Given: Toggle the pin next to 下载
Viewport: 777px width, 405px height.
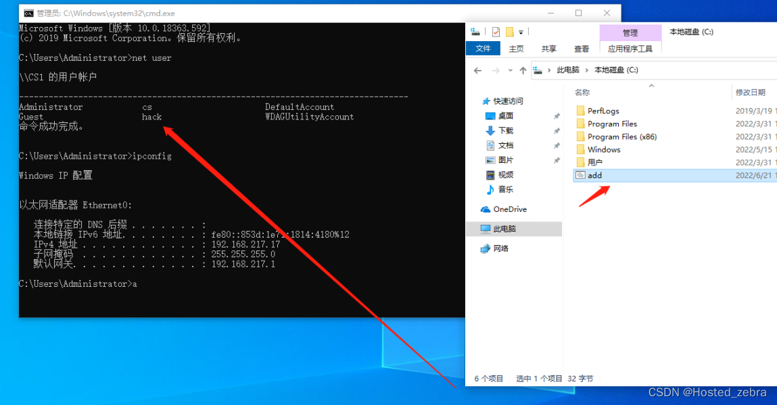Looking at the screenshot, I should pyautogui.click(x=557, y=130).
